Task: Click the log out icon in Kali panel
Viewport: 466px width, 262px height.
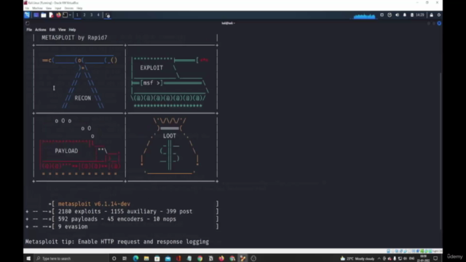Action: point(439,15)
